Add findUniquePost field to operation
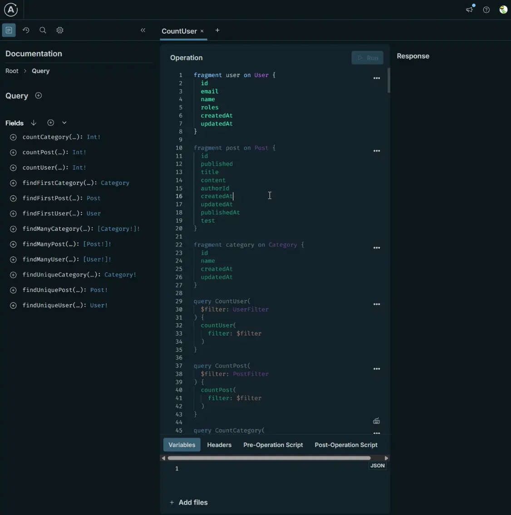 (x=13, y=290)
